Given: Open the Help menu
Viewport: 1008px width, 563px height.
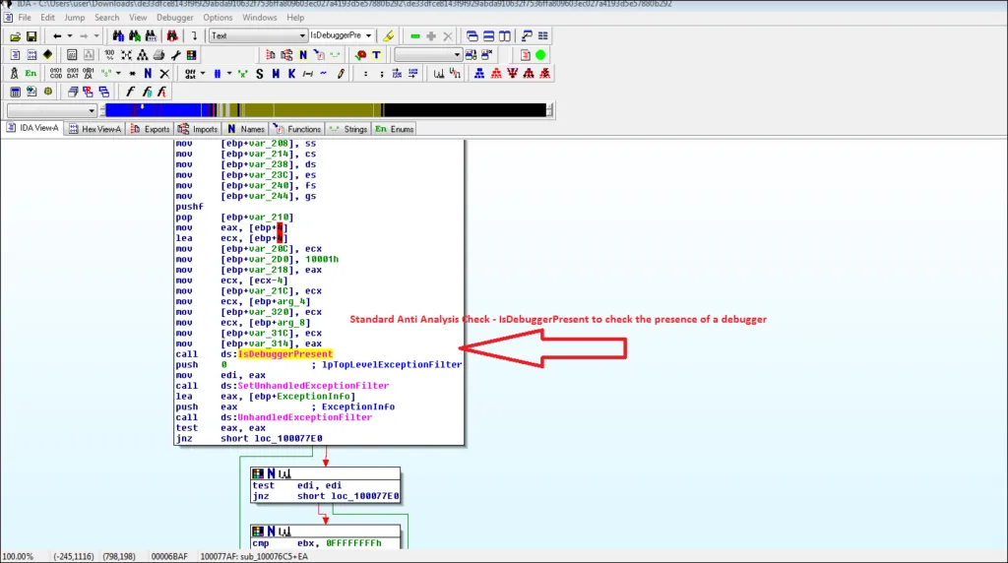Looking at the screenshot, I should point(295,18).
